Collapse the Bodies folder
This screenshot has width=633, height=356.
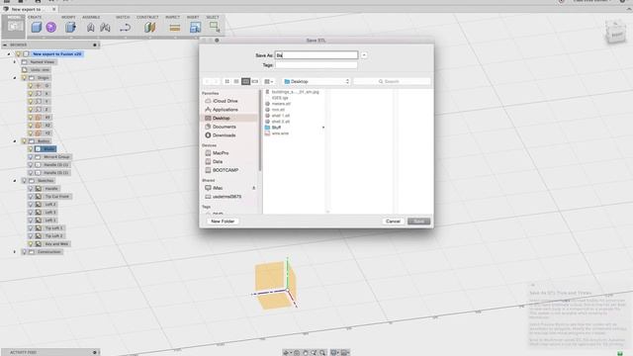point(15,140)
